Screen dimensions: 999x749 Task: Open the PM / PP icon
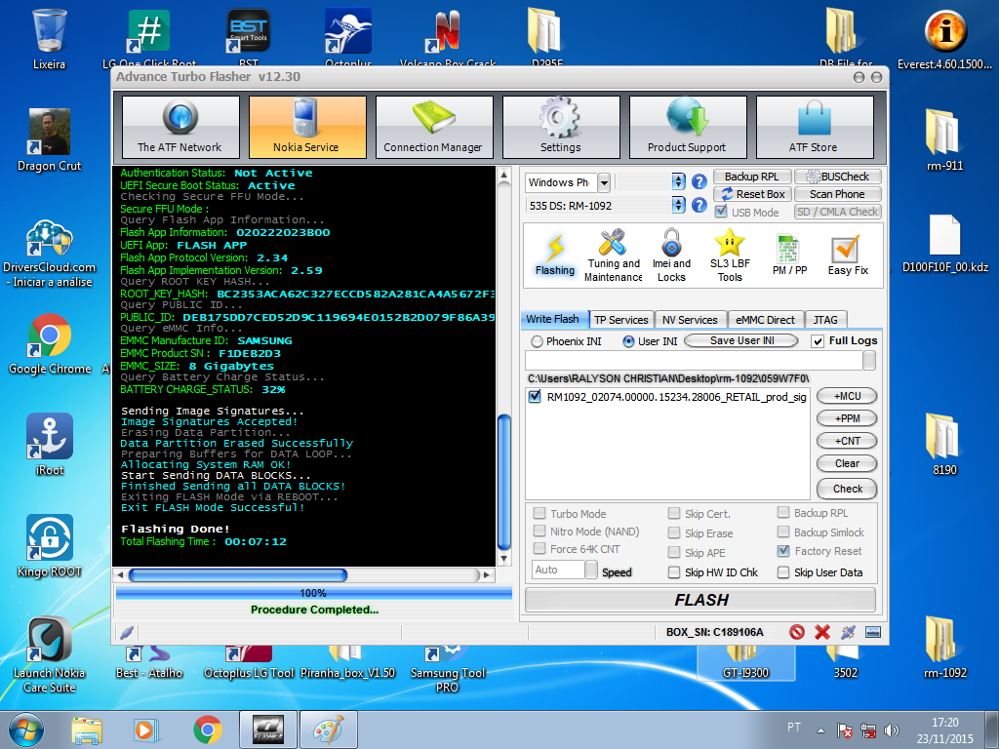[x=788, y=250]
